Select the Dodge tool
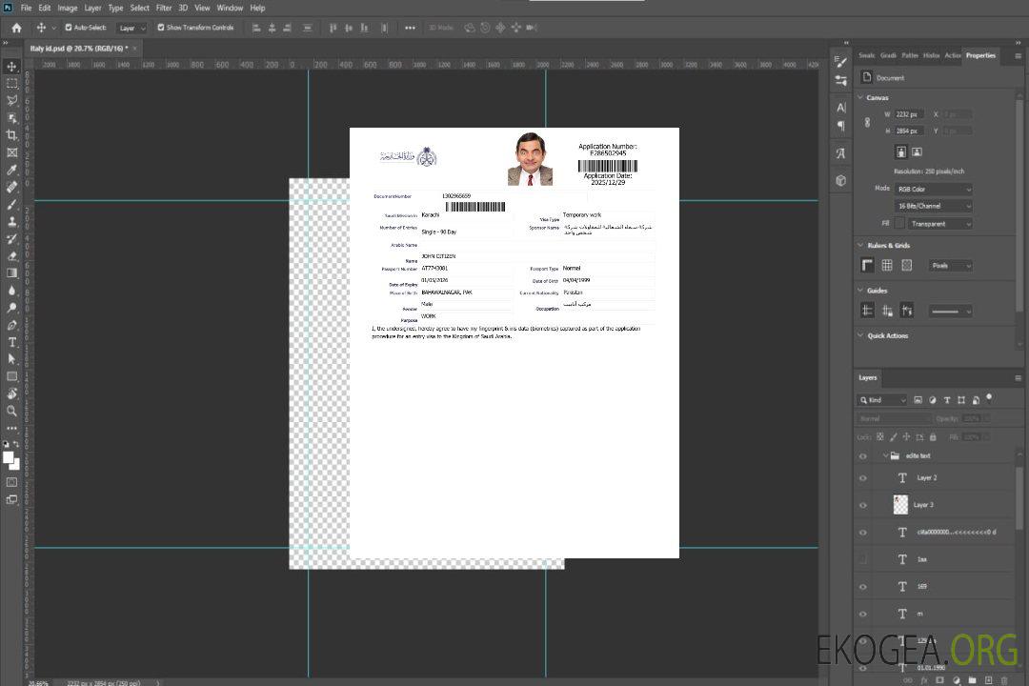Viewport: 1029px width, 686px height. coord(11,308)
